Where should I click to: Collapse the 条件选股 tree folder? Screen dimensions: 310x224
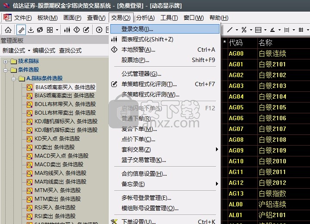pos(5,70)
